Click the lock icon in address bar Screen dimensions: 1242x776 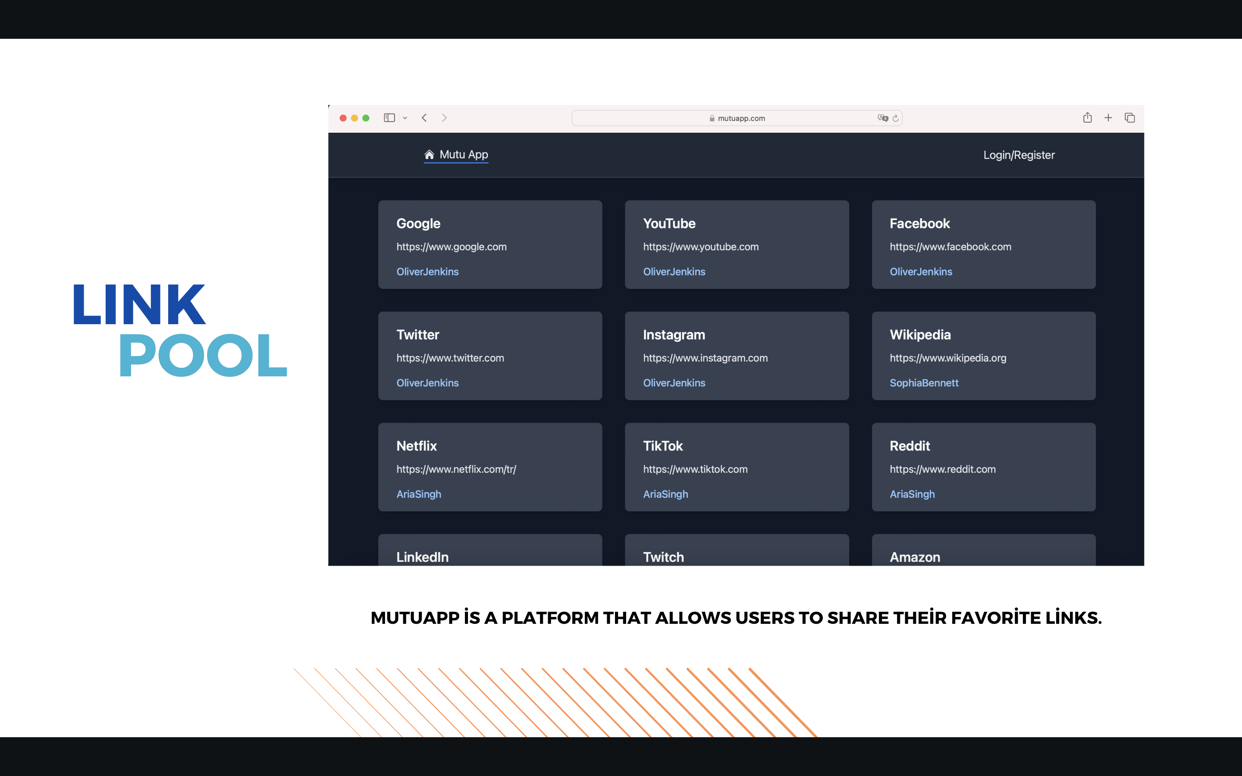point(712,119)
